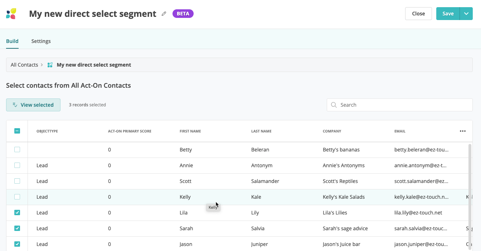
Task: Uncheck Jason Juniper's checkbox
Action: point(17,244)
